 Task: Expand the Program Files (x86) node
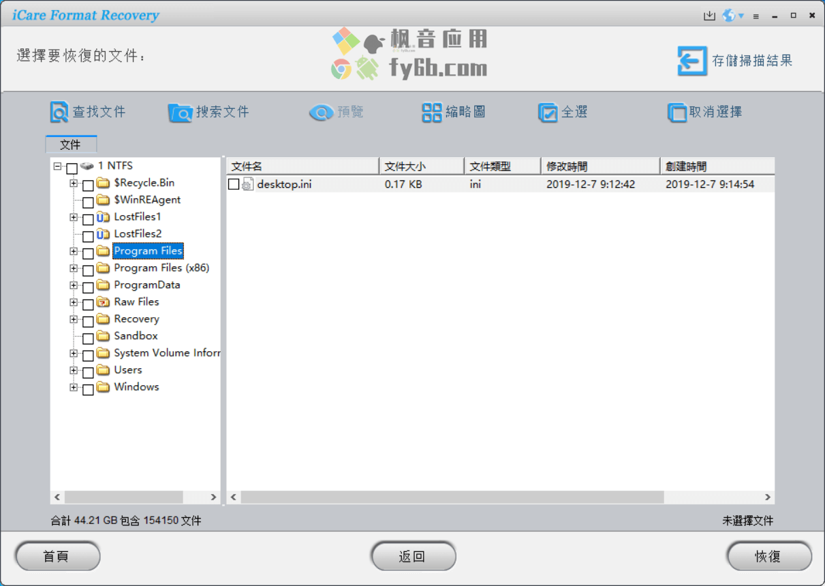pyautogui.click(x=74, y=268)
